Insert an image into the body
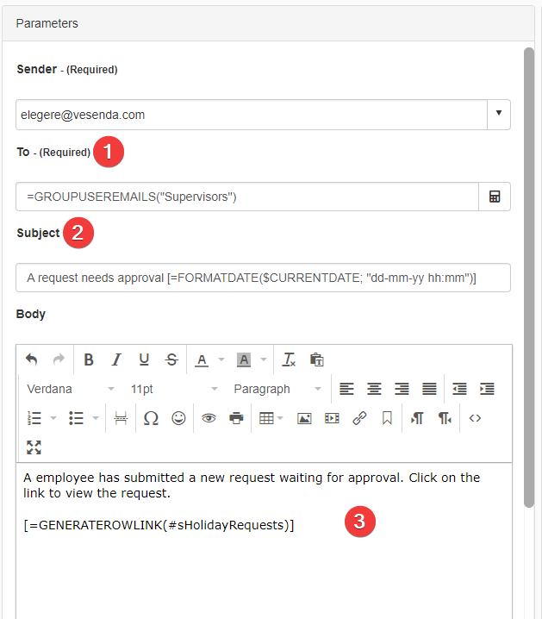Image resolution: width=542 pixels, height=619 pixels. (x=304, y=418)
